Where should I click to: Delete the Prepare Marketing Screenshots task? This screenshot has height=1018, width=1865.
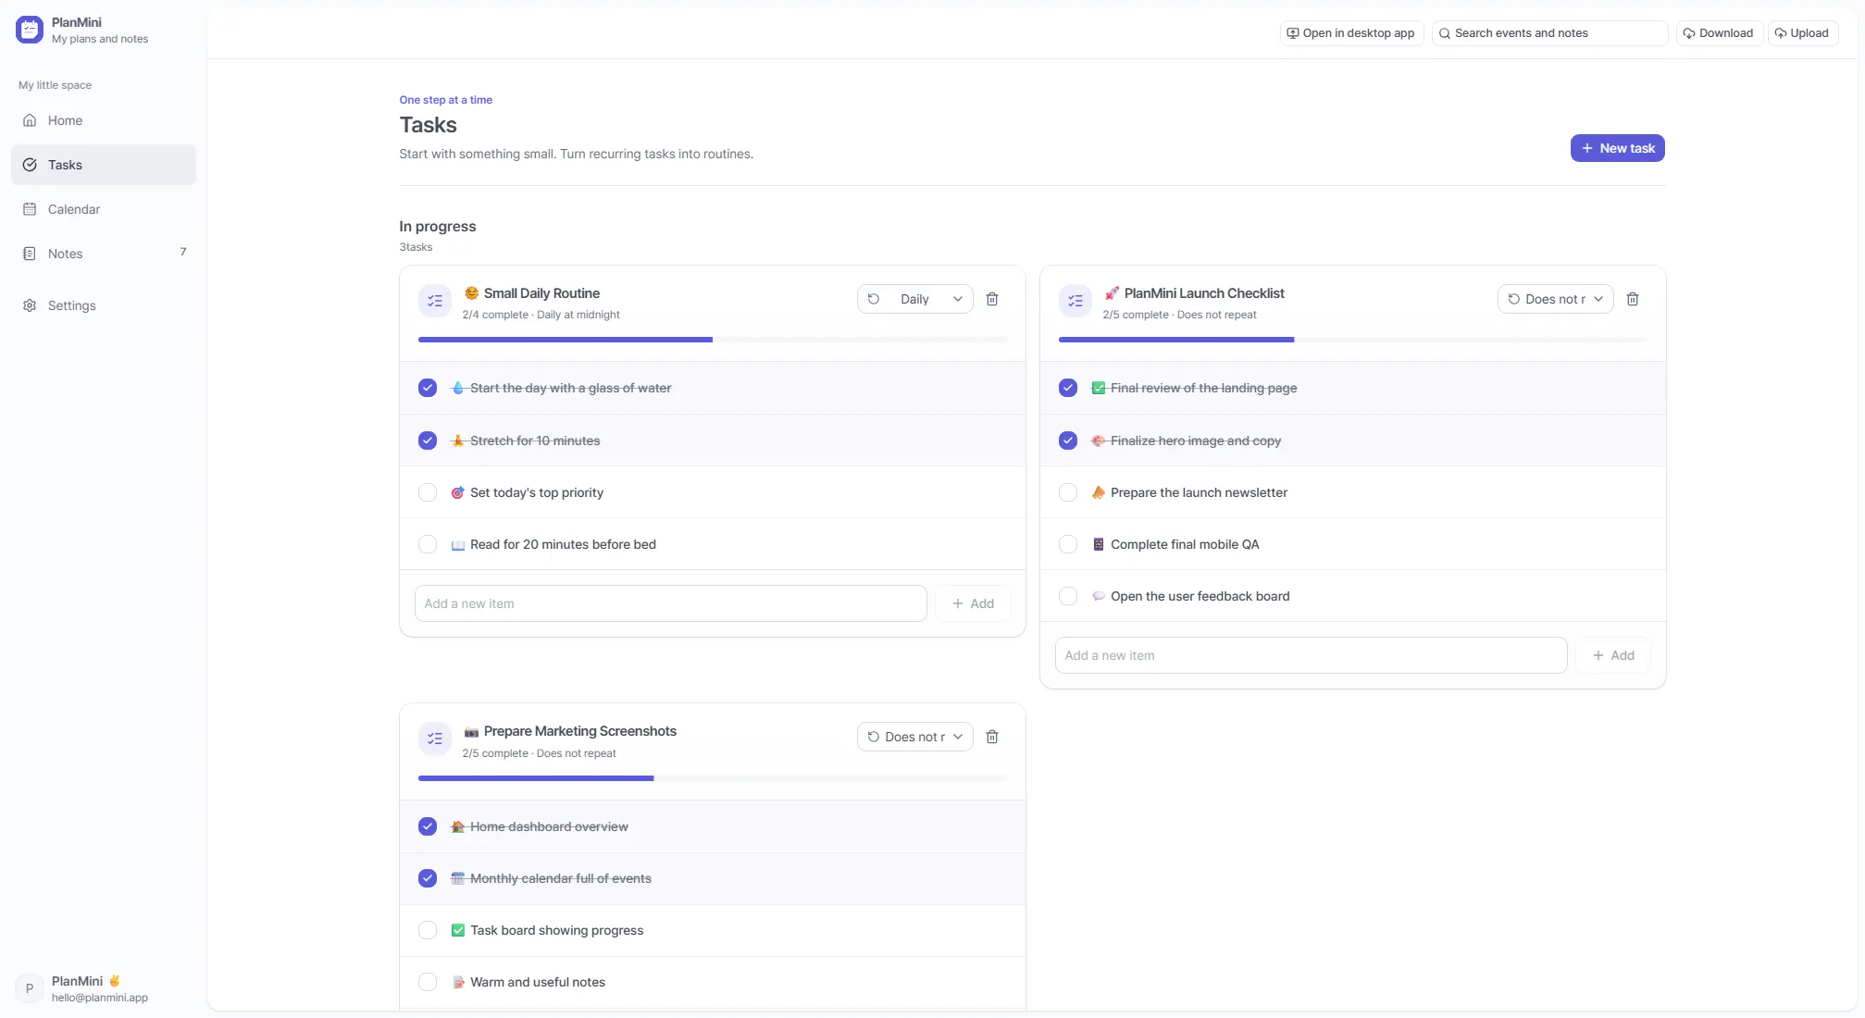tap(992, 737)
